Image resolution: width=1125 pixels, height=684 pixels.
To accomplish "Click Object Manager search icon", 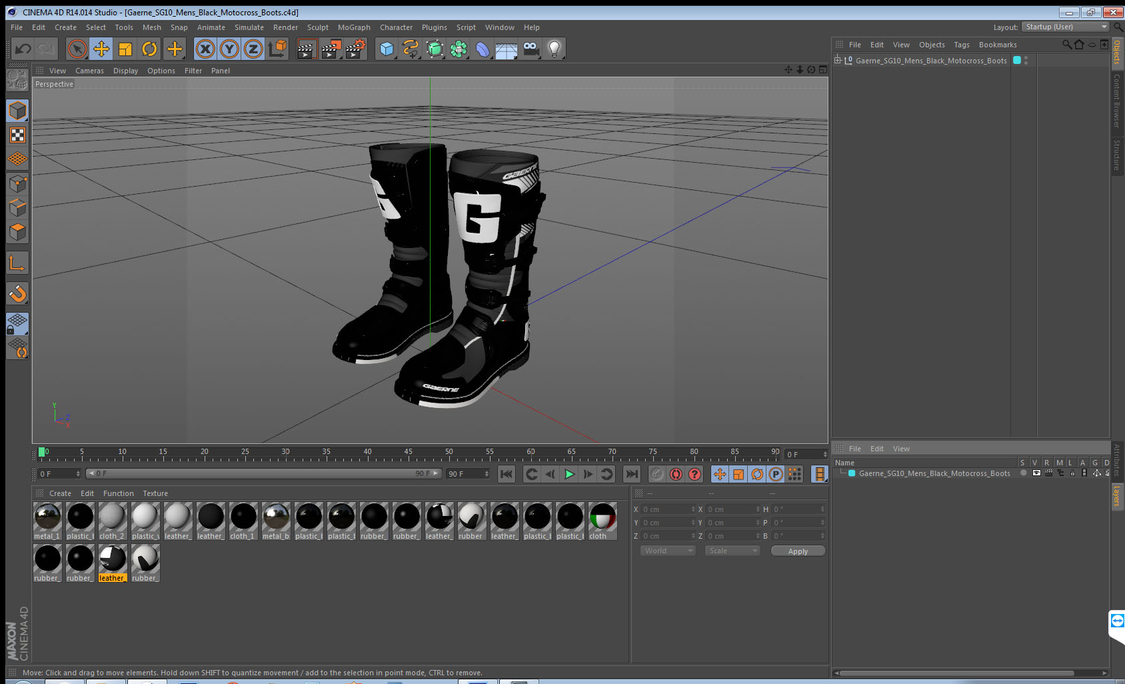I will click(x=1067, y=45).
